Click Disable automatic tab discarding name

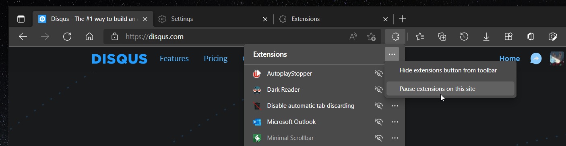pyautogui.click(x=311, y=106)
